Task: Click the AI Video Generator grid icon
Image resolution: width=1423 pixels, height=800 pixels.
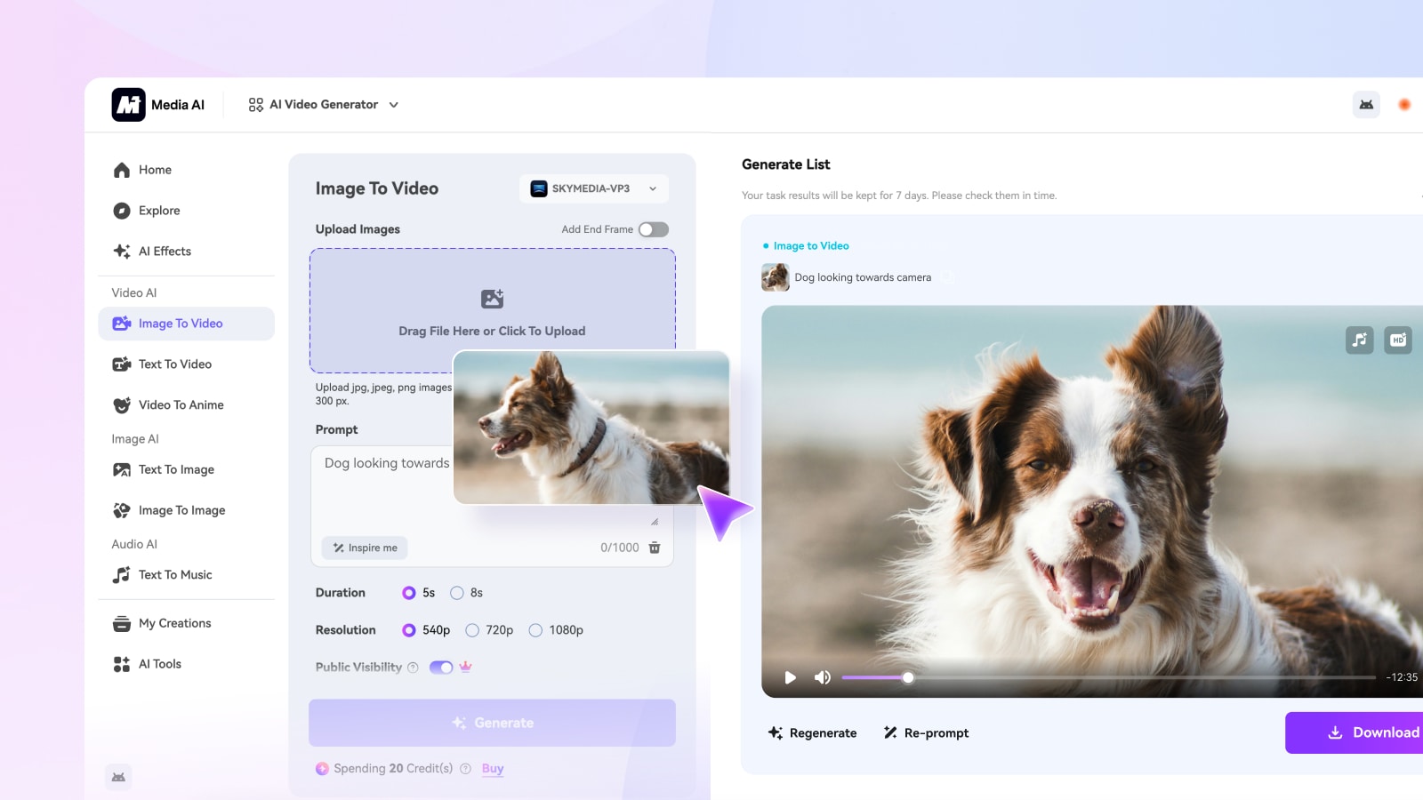Action: (256, 105)
